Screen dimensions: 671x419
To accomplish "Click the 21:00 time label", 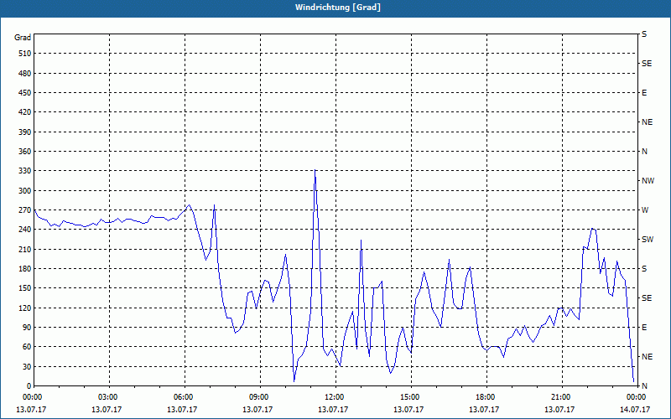I will click(561, 397).
